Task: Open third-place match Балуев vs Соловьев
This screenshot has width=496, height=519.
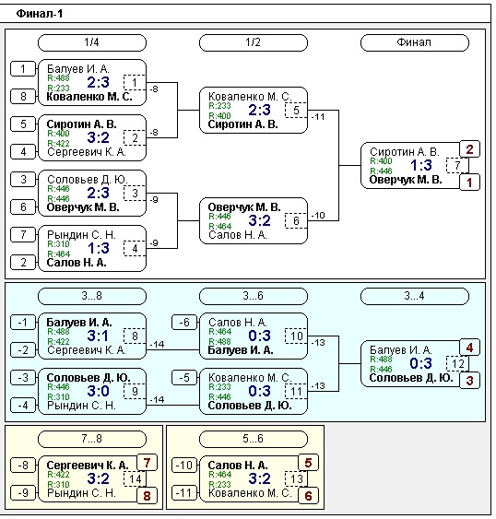Action: click(415, 364)
